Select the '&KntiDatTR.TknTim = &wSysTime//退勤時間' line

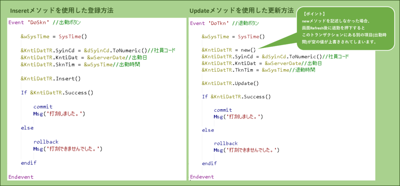pyautogui.click(x=258, y=70)
